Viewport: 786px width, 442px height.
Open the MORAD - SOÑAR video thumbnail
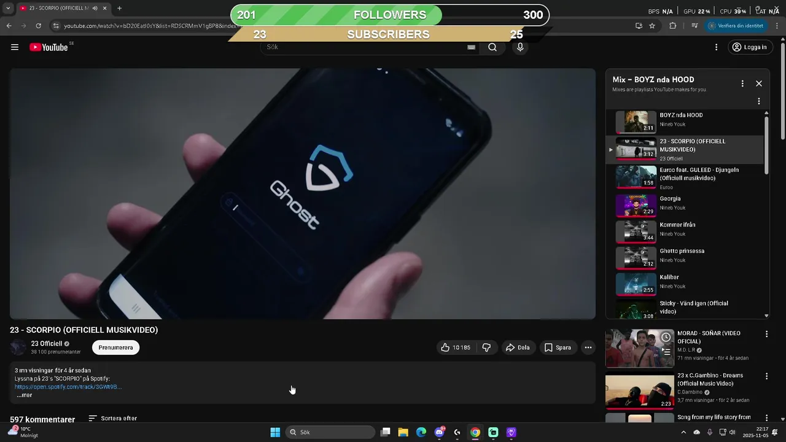pos(639,348)
